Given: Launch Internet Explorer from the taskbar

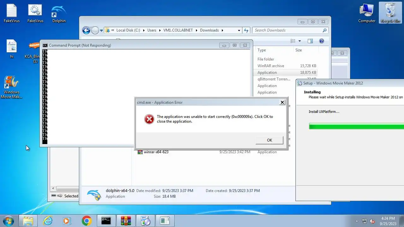Looking at the screenshot, I should click(48, 221).
